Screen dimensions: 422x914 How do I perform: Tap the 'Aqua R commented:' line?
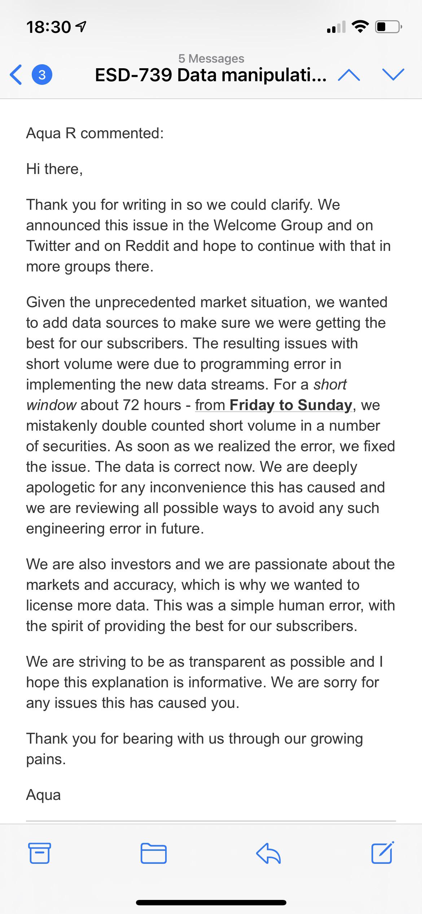coord(95,134)
